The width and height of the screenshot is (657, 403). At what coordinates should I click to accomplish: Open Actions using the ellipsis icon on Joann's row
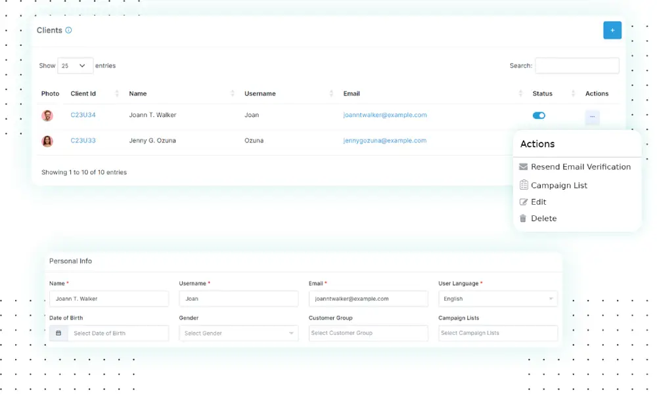[x=592, y=116]
